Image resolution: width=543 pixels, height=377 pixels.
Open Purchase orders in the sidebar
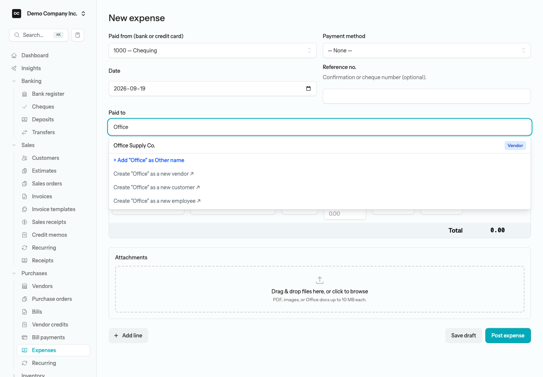click(53, 299)
